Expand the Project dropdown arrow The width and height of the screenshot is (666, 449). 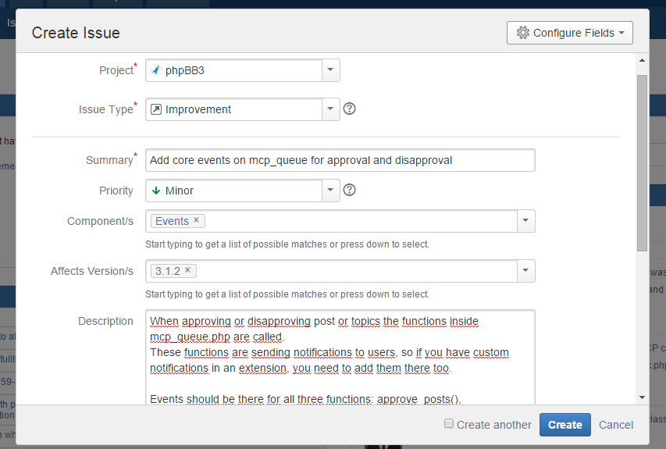(330, 70)
